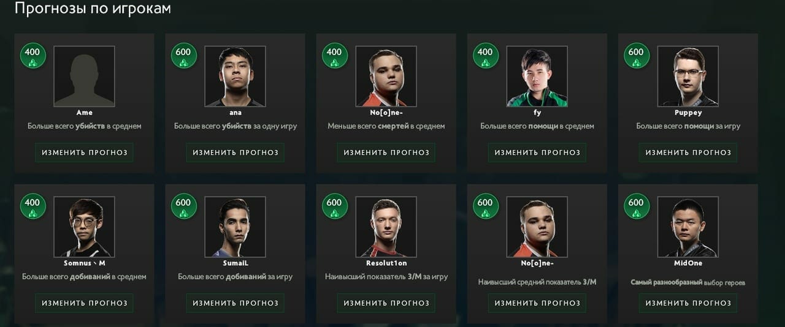
Task: Click Изменить прогноз under fy
Action: tap(537, 152)
